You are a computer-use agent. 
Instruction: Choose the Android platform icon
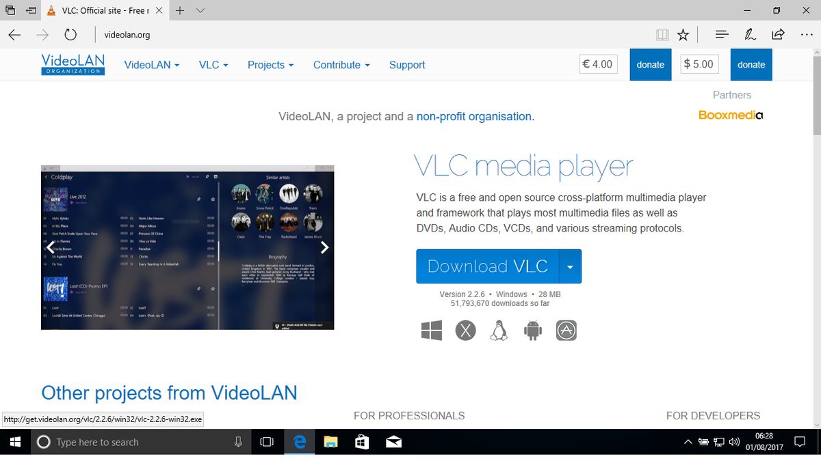(533, 330)
